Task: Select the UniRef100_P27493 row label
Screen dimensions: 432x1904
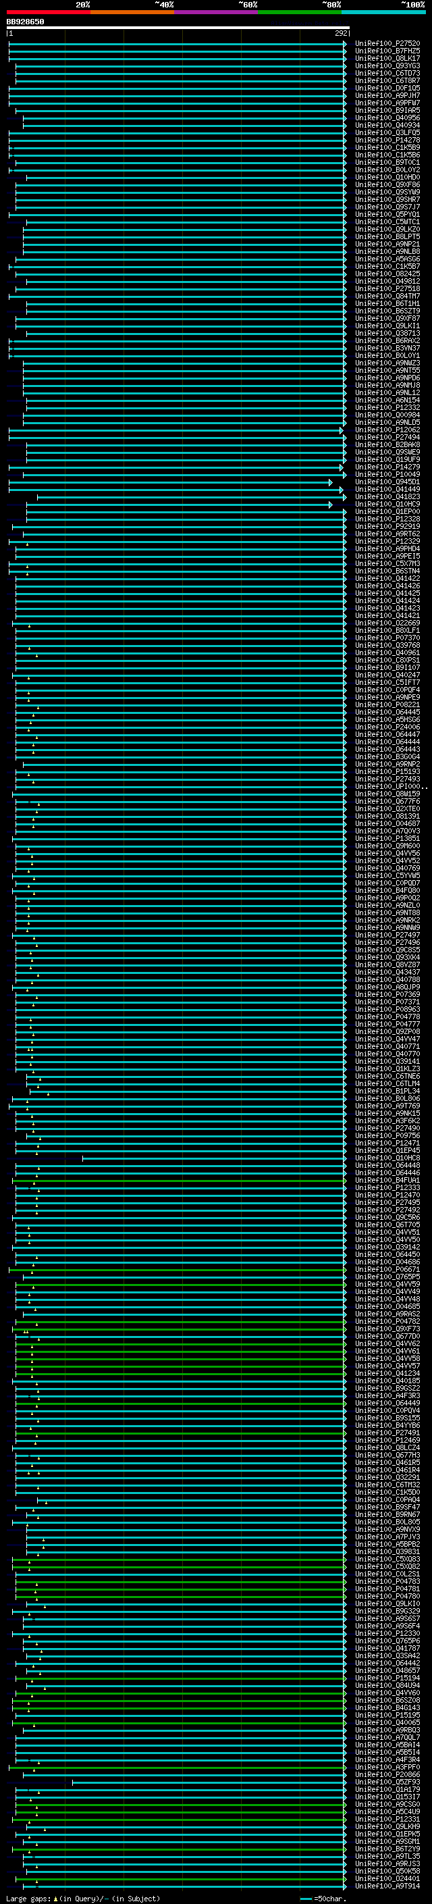Action: pos(387,778)
